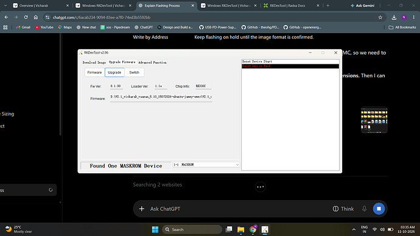
Task: Switch to the Download Image tab
Action: [94, 62]
